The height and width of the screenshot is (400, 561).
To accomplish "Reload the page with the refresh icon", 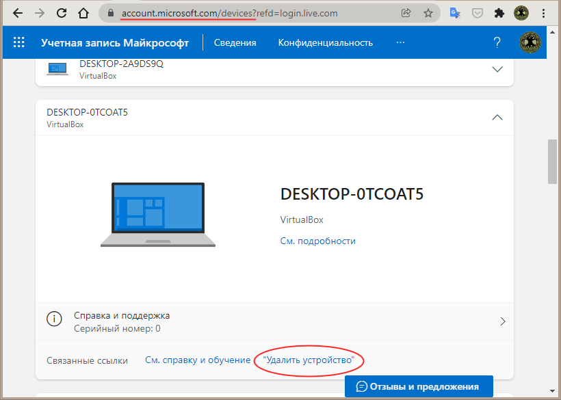I will [62, 13].
